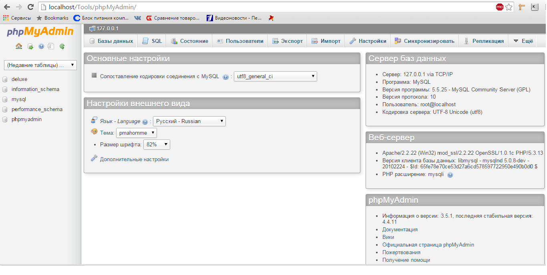The height and width of the screenshot is (275, 547).
Task: Select the phpmyadmin database
Action: coord(26,119)
